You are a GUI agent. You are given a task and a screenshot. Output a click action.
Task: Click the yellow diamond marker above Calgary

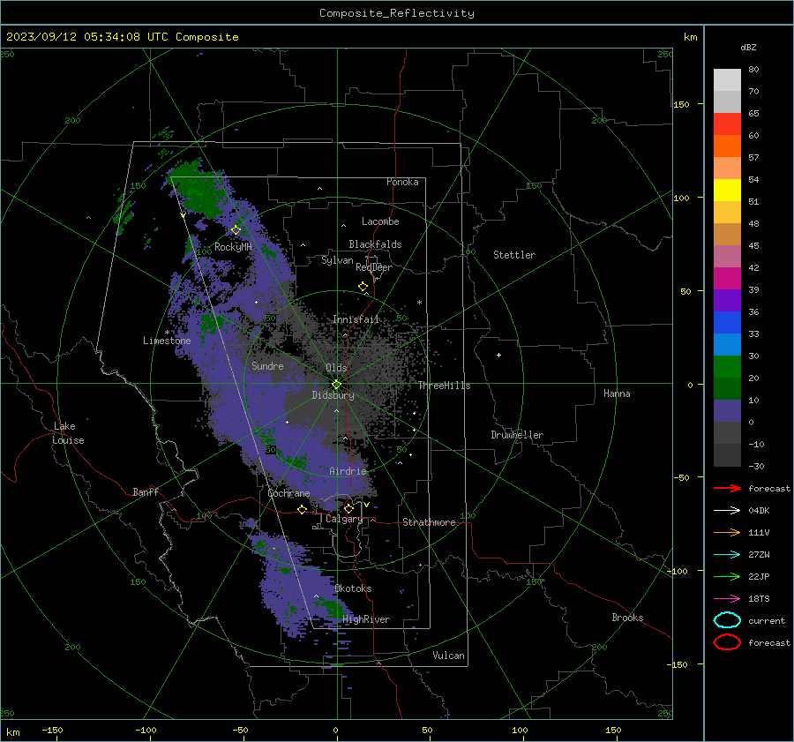tap(348, 508)
